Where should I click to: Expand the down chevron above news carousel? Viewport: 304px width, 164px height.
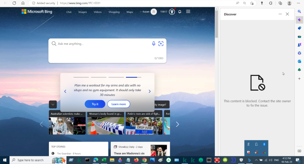(53, 104)
